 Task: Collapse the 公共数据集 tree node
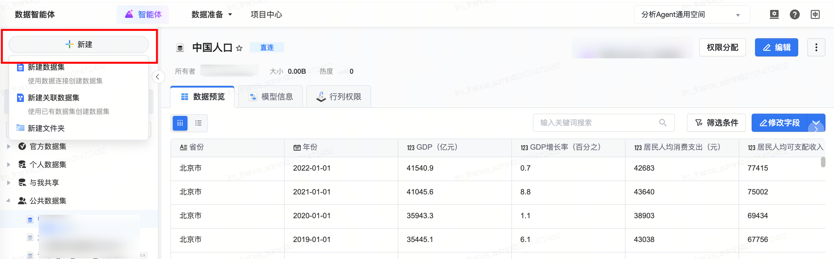pos(9,201)
